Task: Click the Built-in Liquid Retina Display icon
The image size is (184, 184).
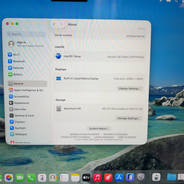Action: (x=58, y=78)
